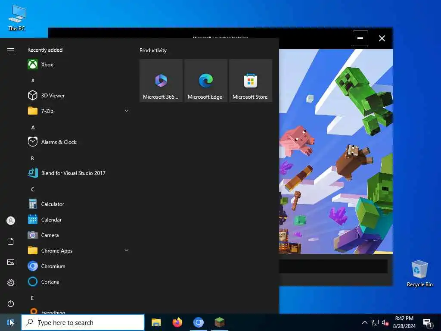This screenshot has height=331, width=441.
Task: Open the notification Action Center
Action: pyautogui.click(x=428, y=322)
